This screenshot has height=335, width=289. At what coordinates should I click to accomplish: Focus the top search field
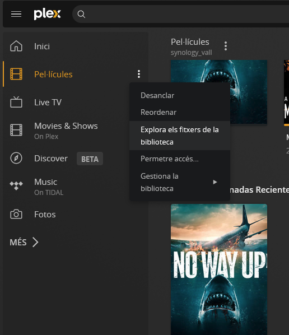180,14
